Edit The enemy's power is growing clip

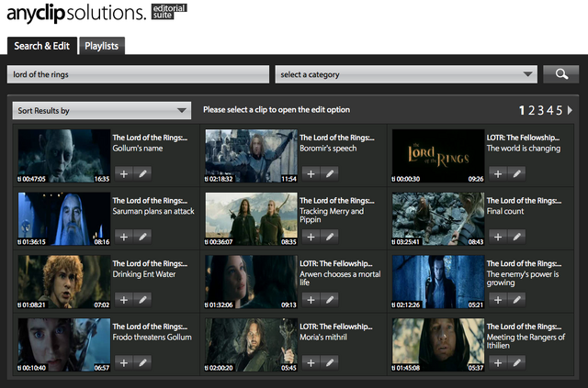[x=516, y=300]
